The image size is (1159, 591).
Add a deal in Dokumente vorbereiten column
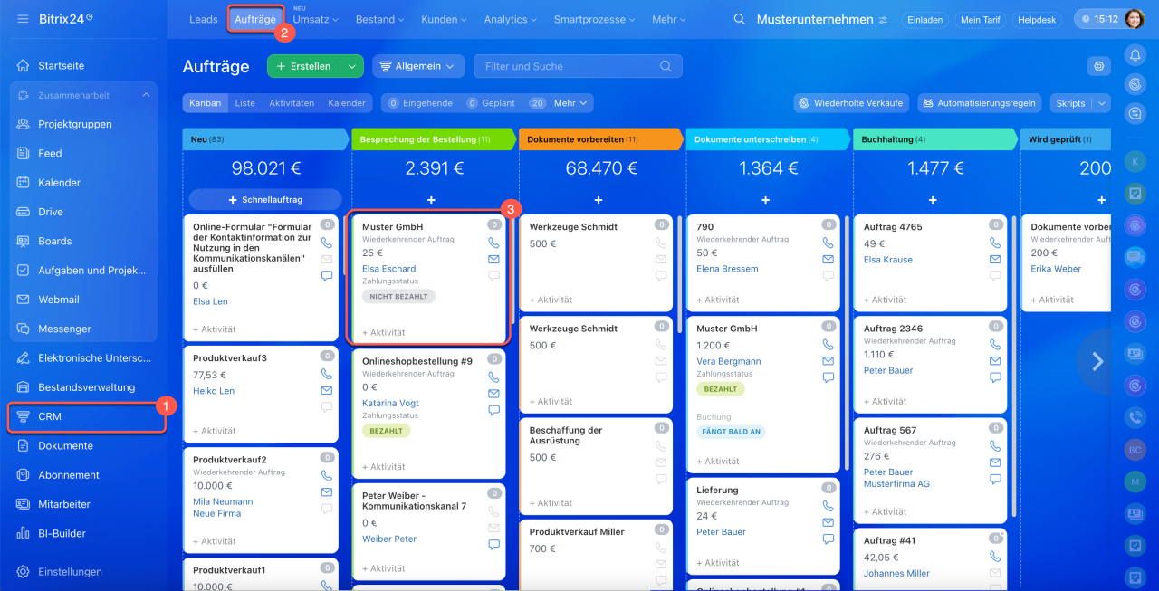(x=599, y=199)
